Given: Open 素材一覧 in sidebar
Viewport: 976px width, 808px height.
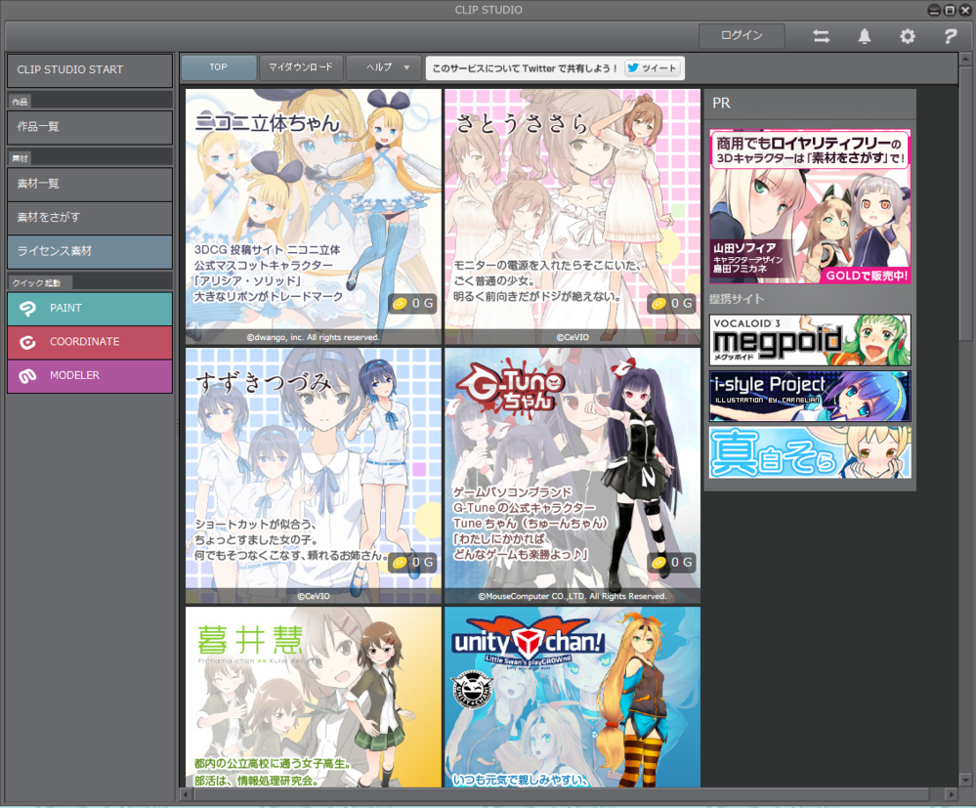Looking at the screenshot, I should tap(90, 184).
